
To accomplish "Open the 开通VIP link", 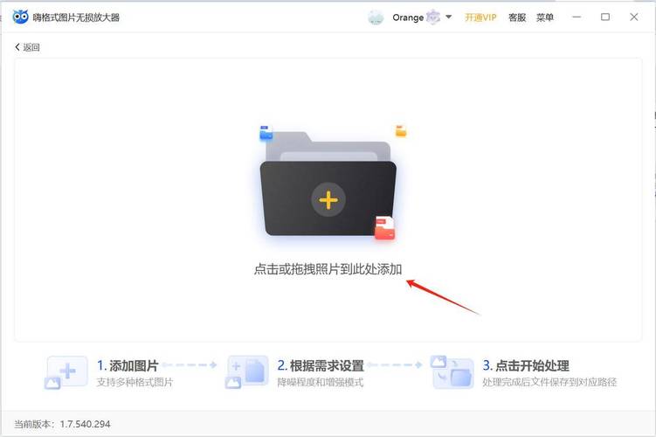I will [480, 17].
